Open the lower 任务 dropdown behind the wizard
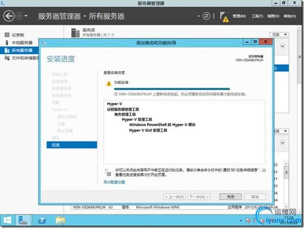304x228 pixels. tap(281, 131)
